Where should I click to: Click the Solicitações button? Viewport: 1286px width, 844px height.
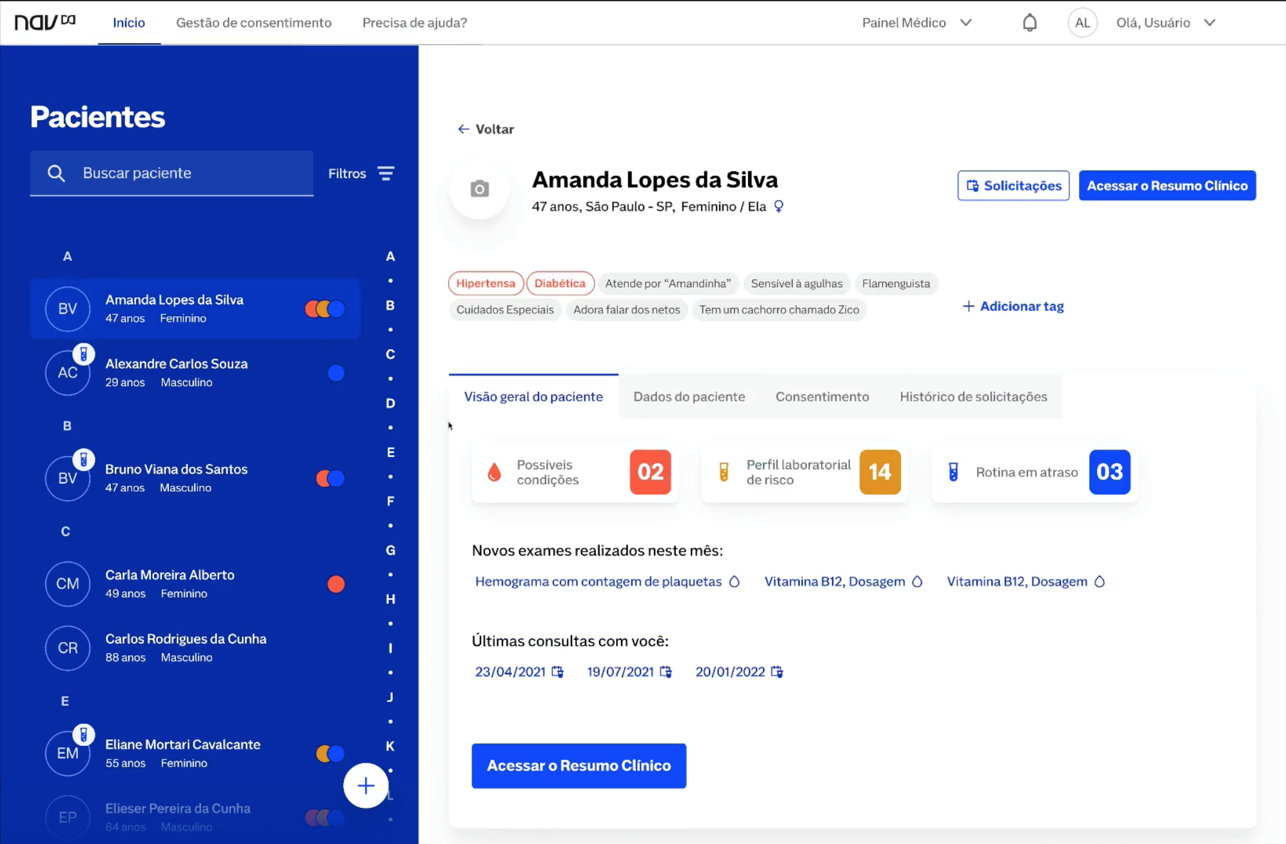coord(1013,186)
